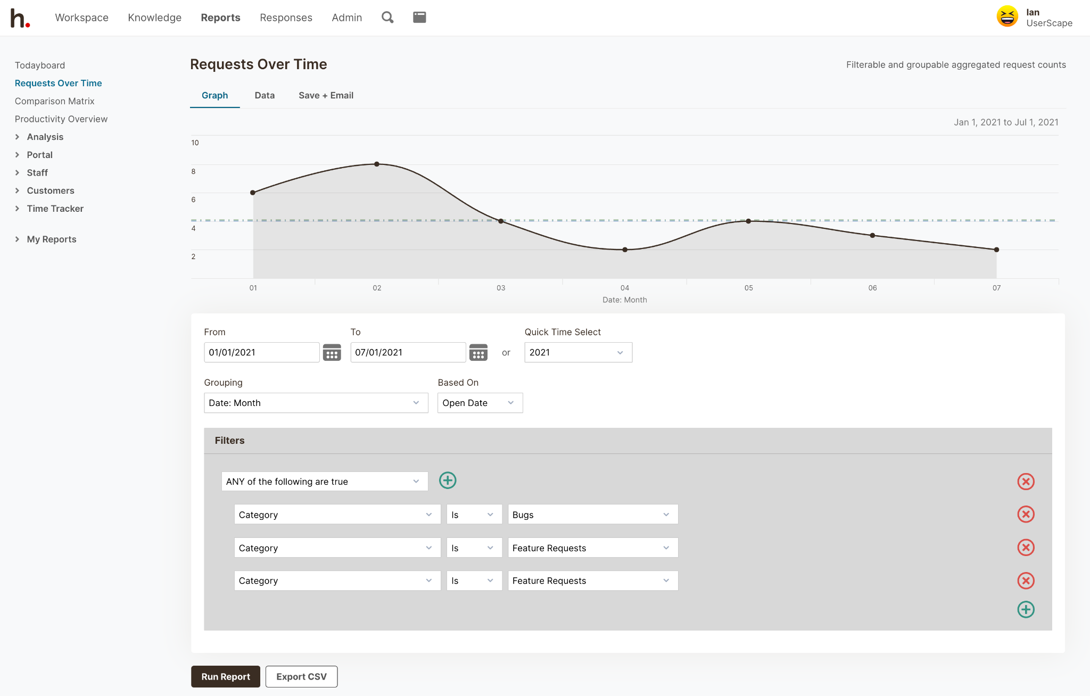Click the Export CSV button
The width and height of the screenshot is (1090, 696).
click(x=301, y=676)
